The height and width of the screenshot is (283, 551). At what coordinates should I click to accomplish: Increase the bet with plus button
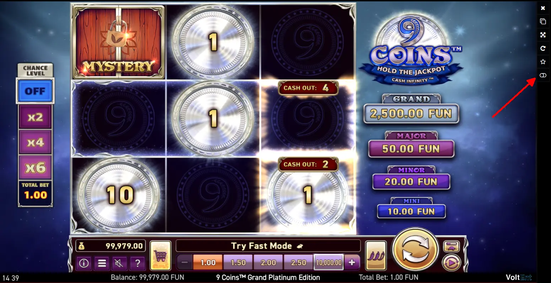(352, 262)
